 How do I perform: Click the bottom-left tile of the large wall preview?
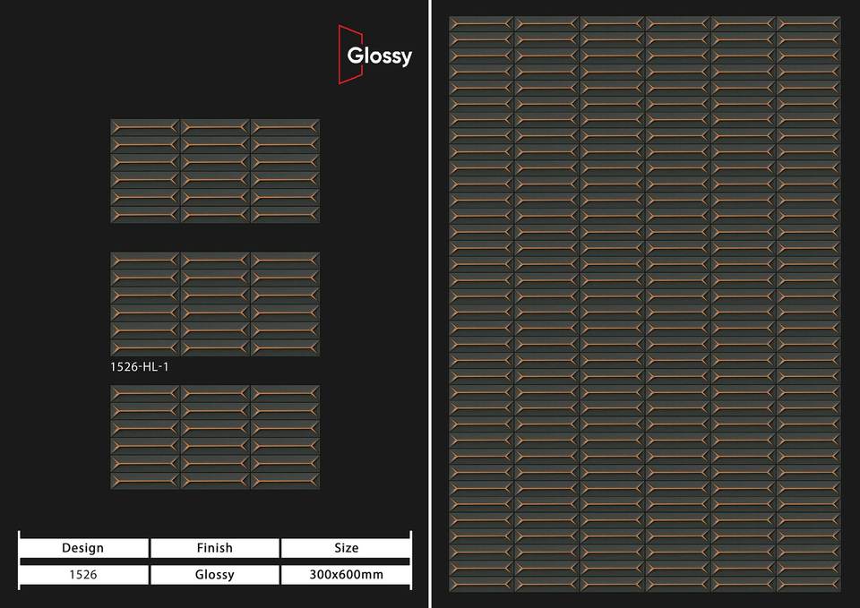point(481,584)
